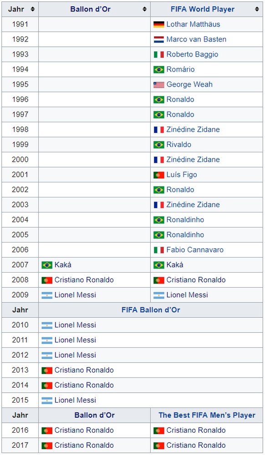Open the FIFA World Player header link
This screenshot has height=455, width=265.
coord(202,9)
